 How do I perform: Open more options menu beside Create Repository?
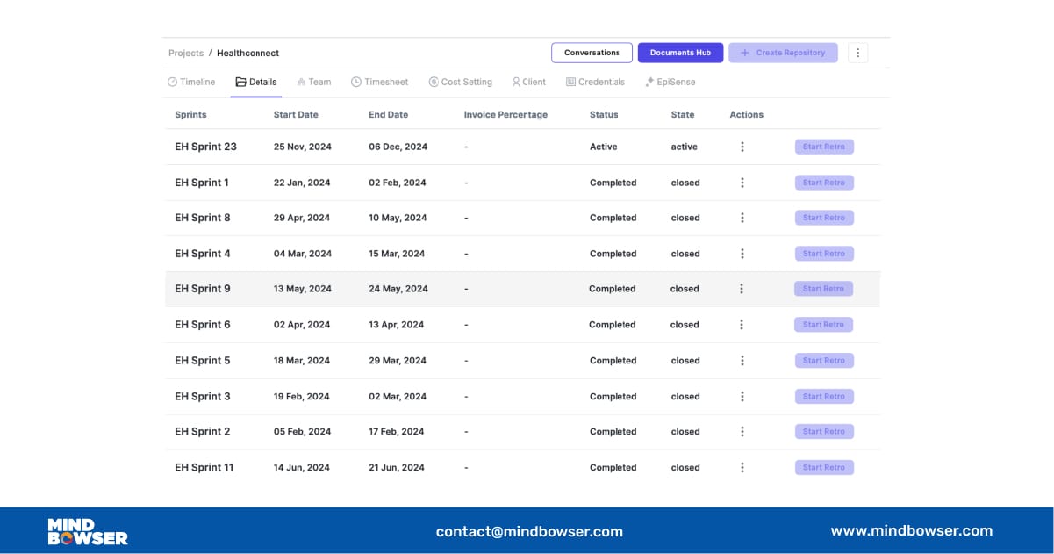click(x=857, y=53)
